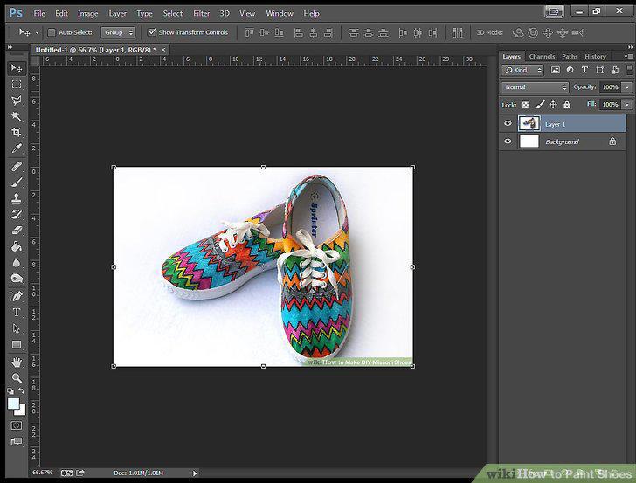Close the Untitled-1 document tab
The image size is (636, 483).
pos(163,50)
